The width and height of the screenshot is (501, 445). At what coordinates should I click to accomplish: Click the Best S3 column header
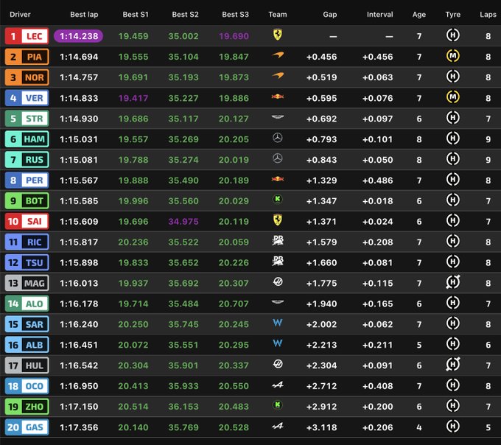pos(235,15)
